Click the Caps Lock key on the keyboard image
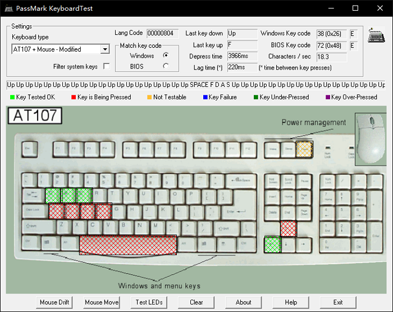 tap(35, 212)
